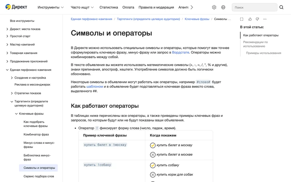Open the Инструменты dropdown
This screenshot has height=182, width=291.
click(51, 7)
